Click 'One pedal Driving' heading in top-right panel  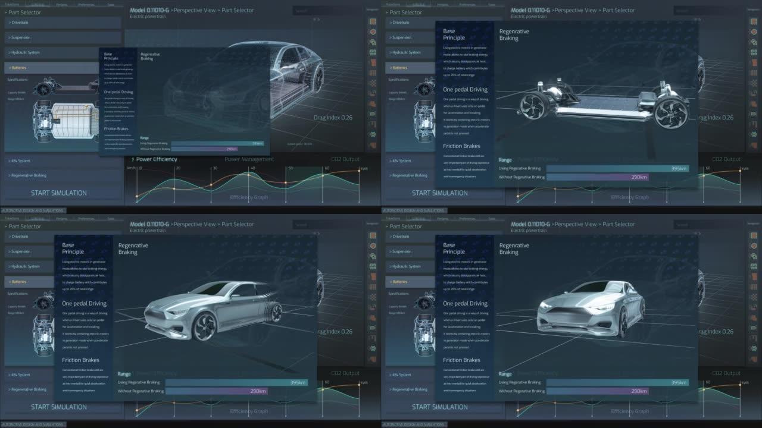pos(466,90)
